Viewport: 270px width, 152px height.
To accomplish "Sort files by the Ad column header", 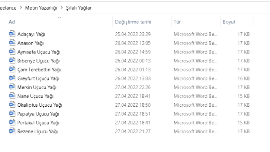I will point(12,22).
